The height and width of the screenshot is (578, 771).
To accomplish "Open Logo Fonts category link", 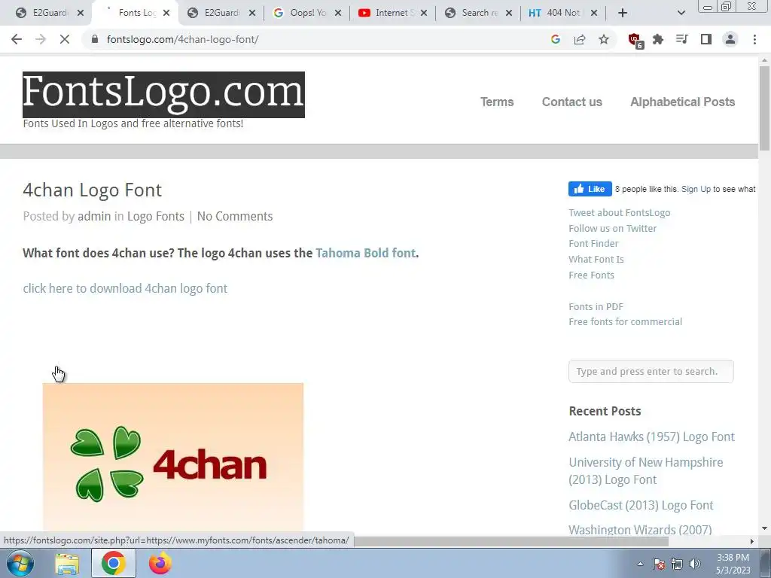I will 155,216.
